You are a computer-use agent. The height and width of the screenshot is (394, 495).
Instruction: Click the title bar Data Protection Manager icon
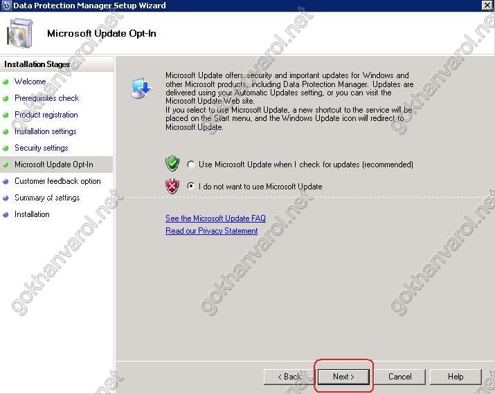coord(6,6)
